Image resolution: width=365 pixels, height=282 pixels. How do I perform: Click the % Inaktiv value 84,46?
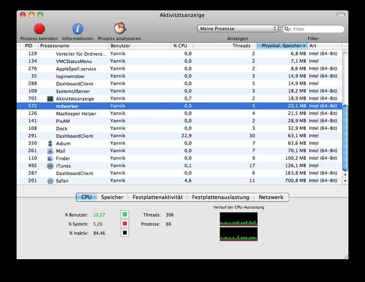pos(99,233)
